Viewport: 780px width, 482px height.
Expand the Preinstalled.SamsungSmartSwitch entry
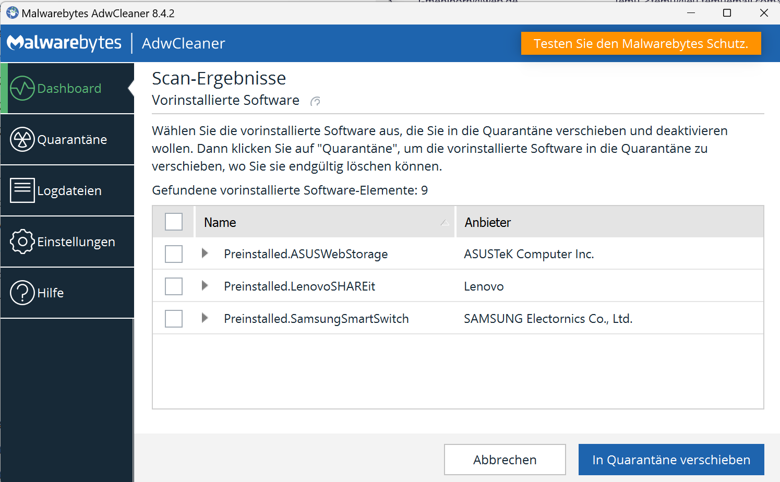tap(205, 318)
